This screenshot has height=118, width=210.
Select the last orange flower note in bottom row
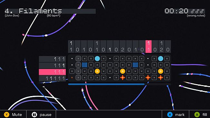tap(161, 77)
